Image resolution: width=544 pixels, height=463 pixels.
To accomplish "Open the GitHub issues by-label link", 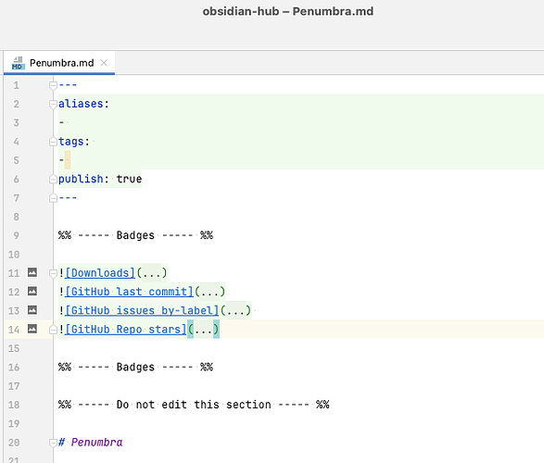I will [x=142, y=310].
